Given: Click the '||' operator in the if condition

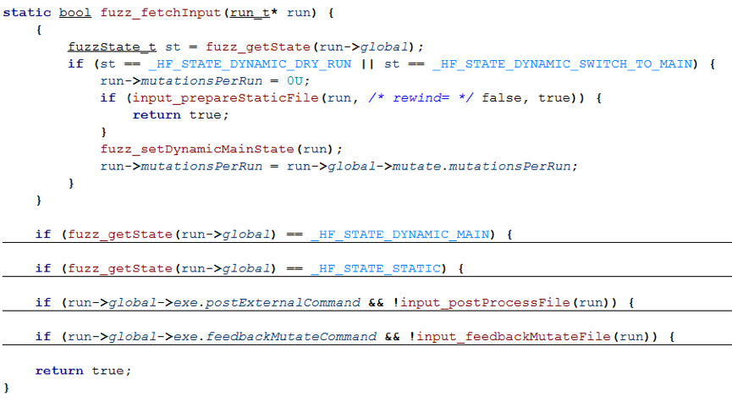Looking at the screenshot, I should [368, 64].
